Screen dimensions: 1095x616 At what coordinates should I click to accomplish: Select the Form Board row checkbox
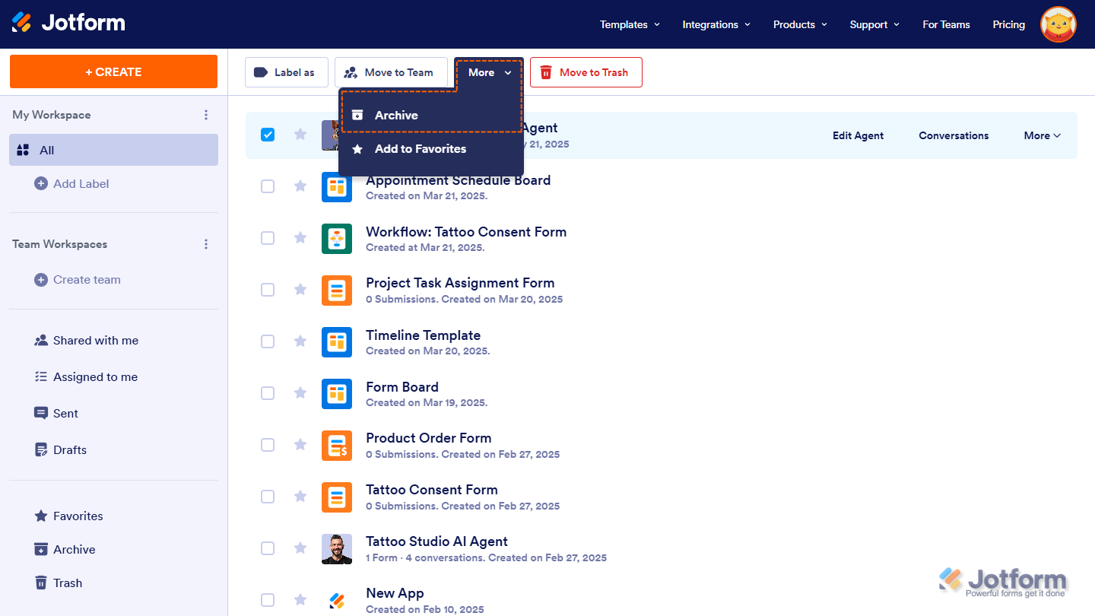(268, 393)
